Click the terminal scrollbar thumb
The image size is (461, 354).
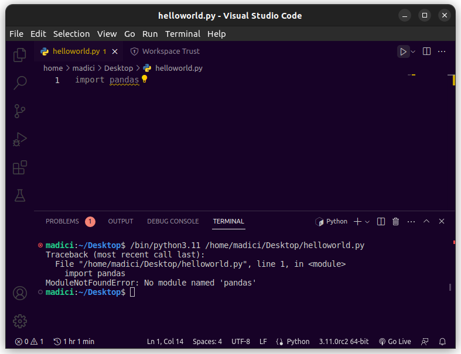coord(450,287)
